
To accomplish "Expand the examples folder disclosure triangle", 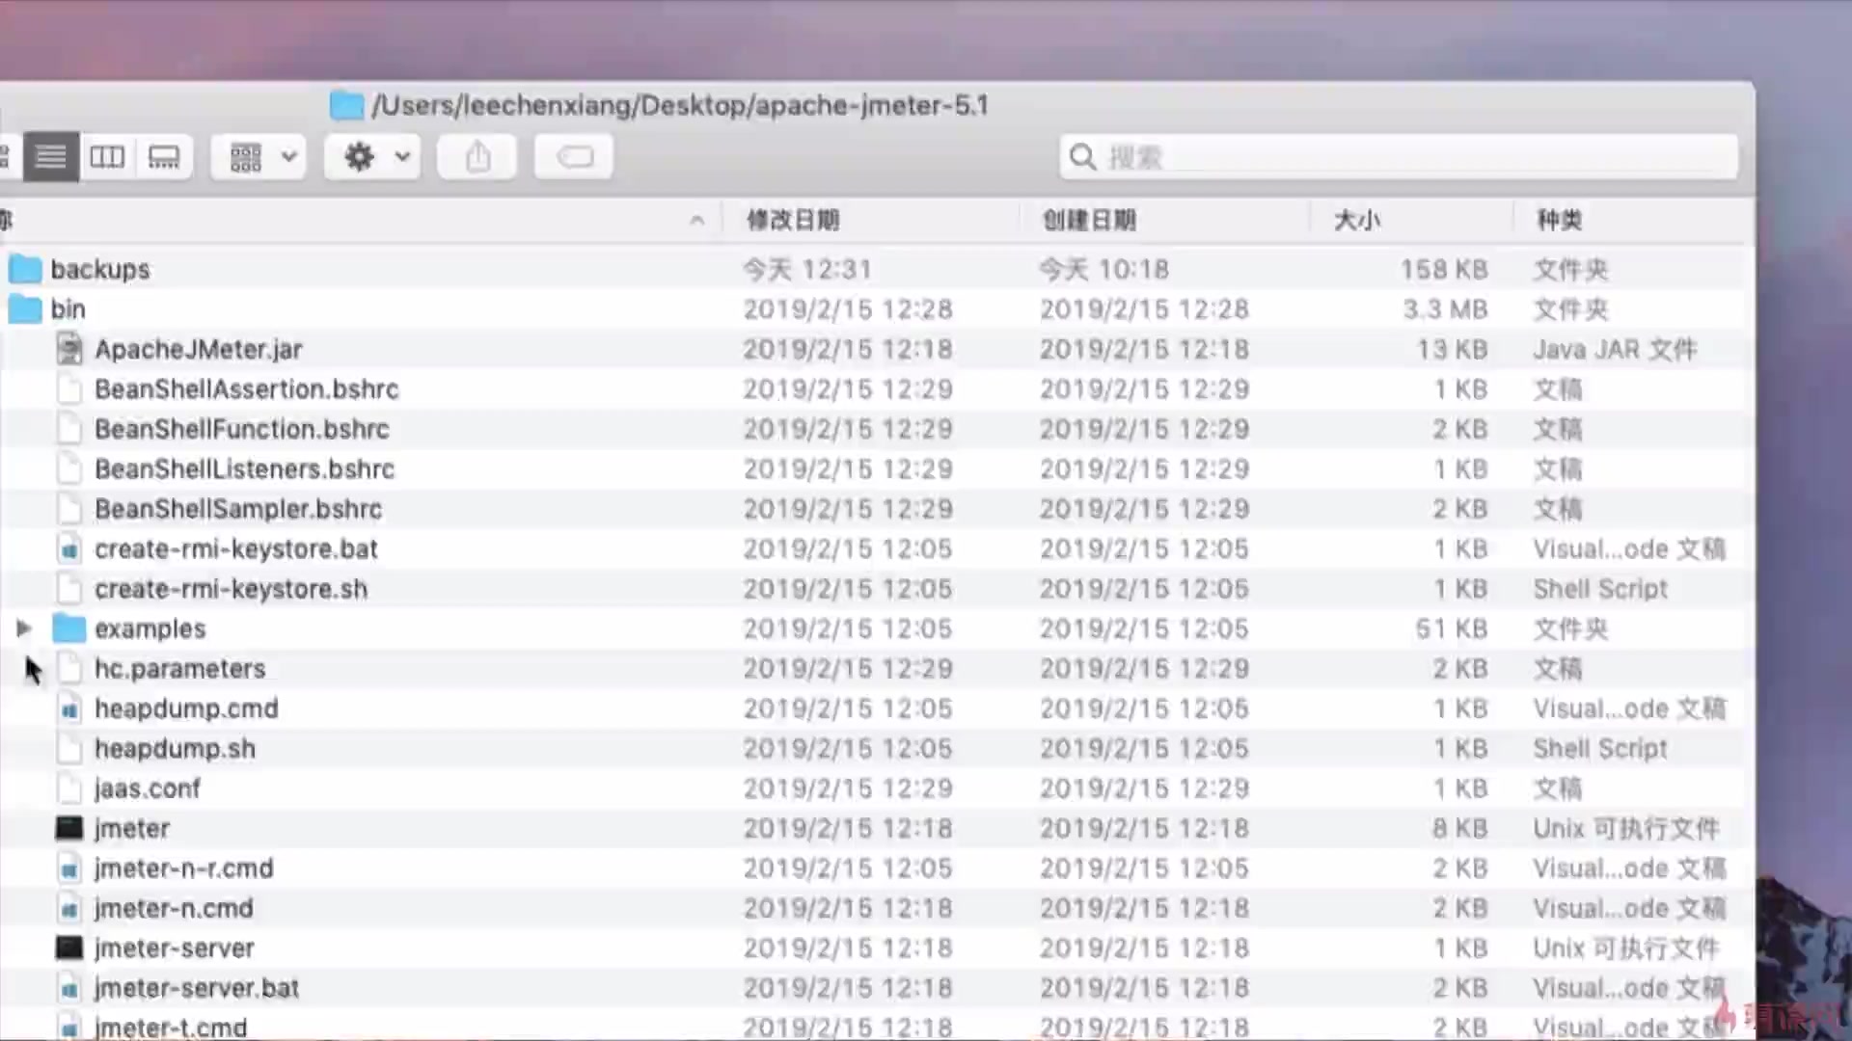I will pos(24,628).
